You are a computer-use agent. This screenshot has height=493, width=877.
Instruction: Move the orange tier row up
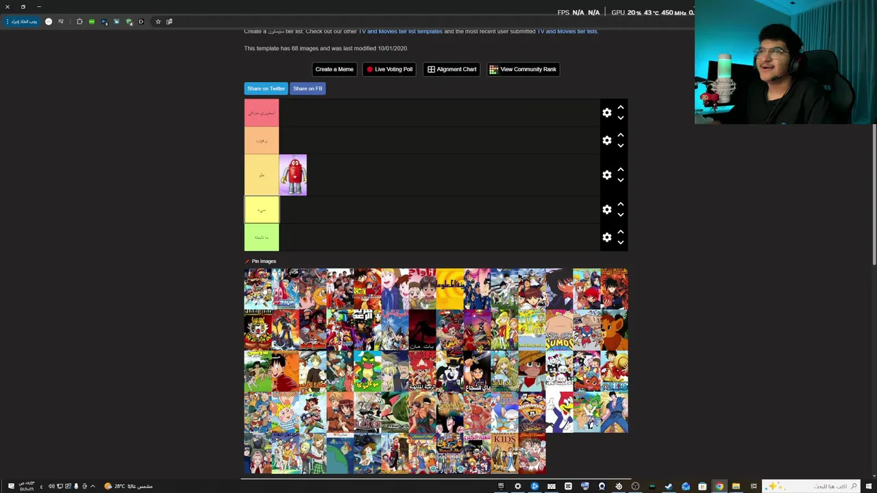621,135
